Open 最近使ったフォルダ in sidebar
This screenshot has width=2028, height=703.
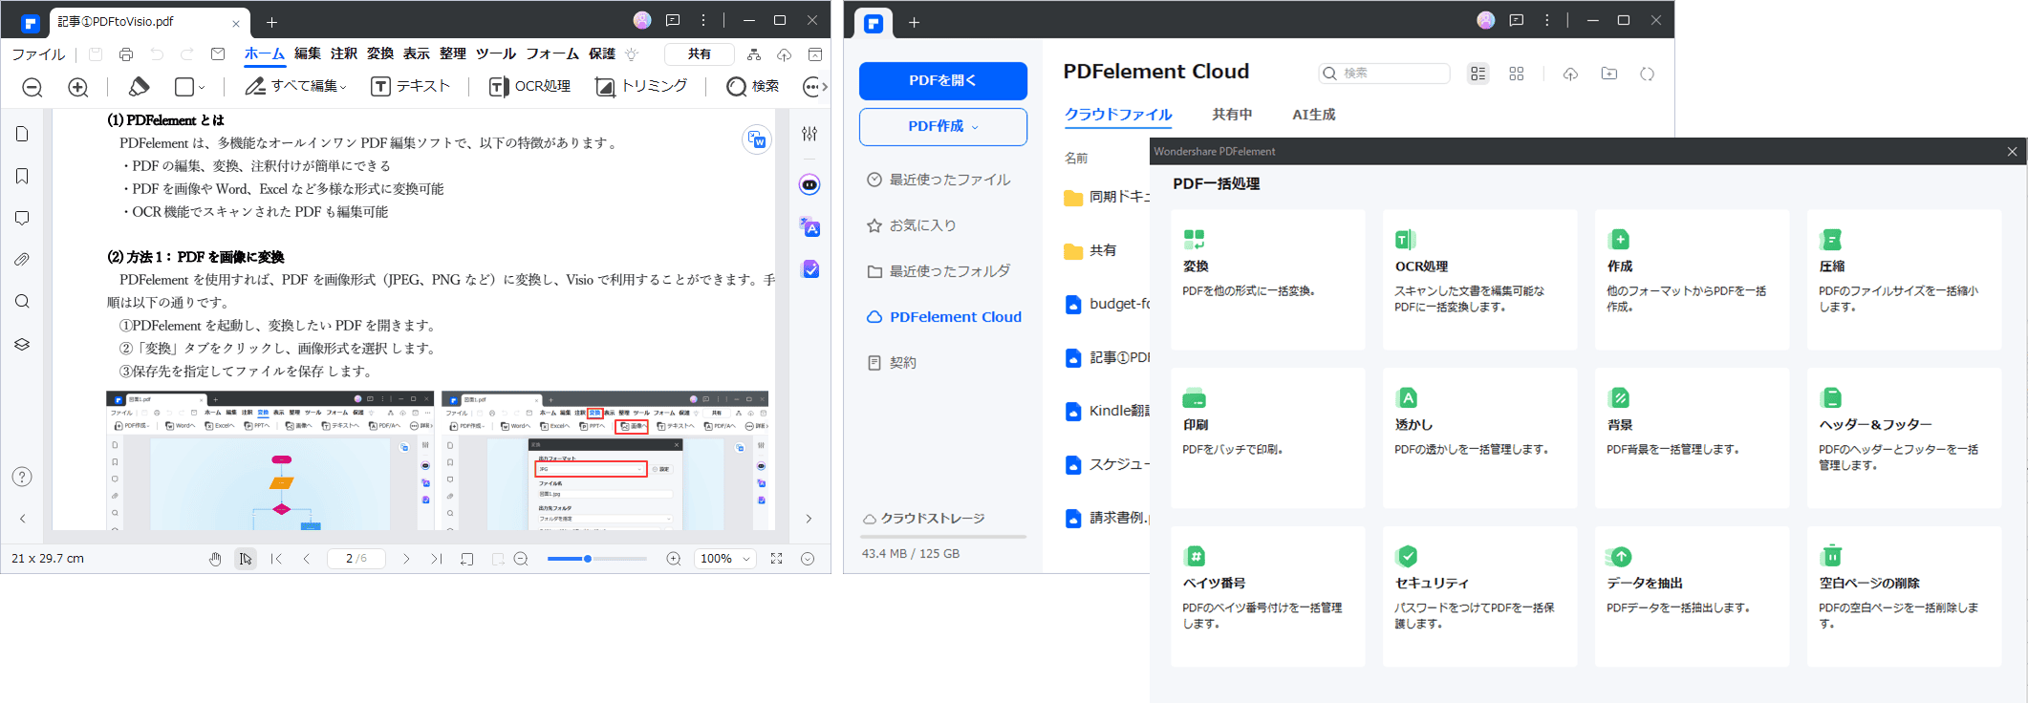(x=938, y=271)
